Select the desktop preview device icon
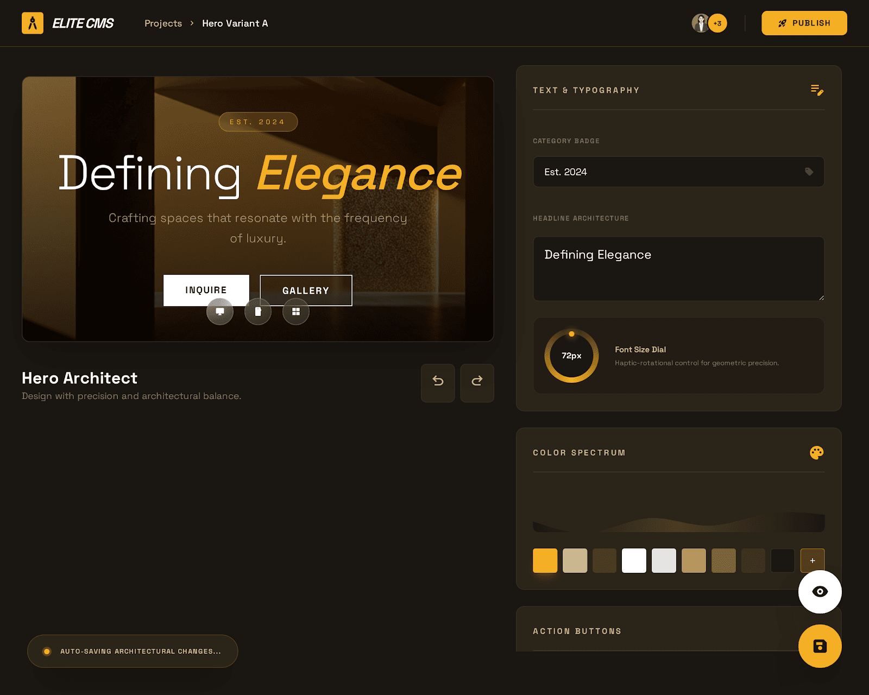This screenshot has height=695, width=869. coord(220,312)
